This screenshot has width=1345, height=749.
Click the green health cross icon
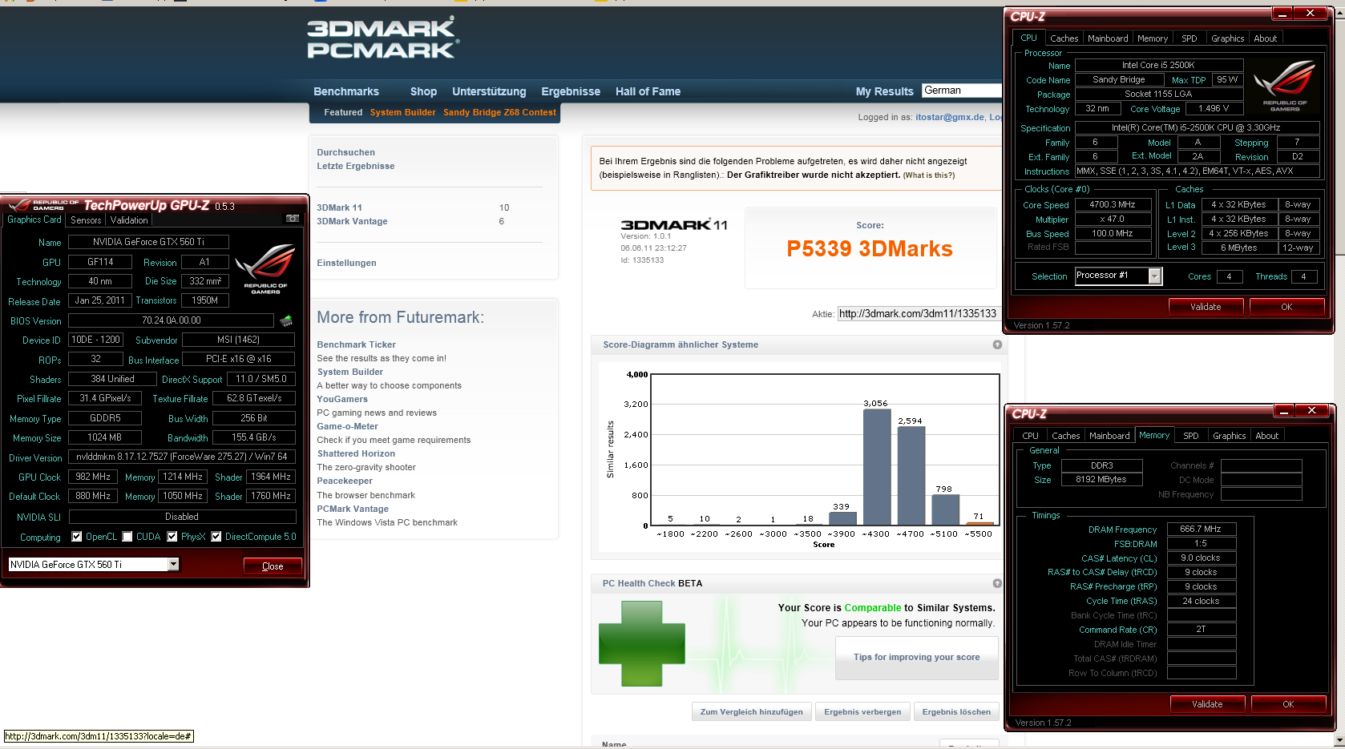click(x=642, y=643)
